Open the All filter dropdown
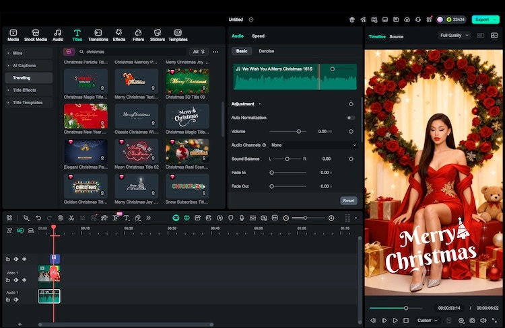The image size is (505, 328). (199, 52)
